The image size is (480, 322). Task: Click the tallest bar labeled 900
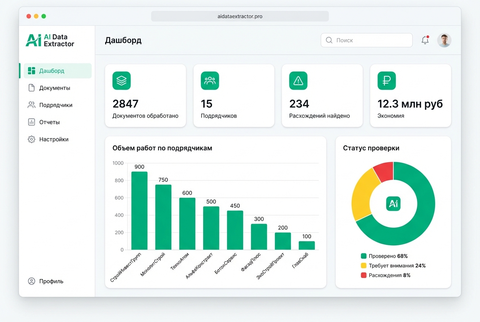(139, 211)
